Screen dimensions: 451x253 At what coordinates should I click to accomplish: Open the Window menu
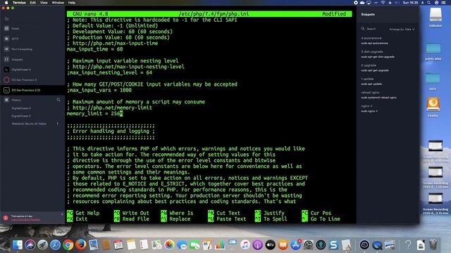pyautogui.click(x=58, y=3)
